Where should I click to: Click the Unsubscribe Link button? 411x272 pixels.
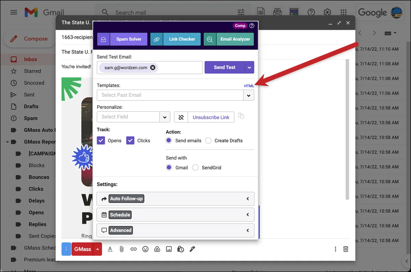click(211, 117)
